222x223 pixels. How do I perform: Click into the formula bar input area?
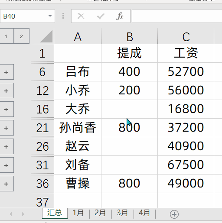point(177,16)
